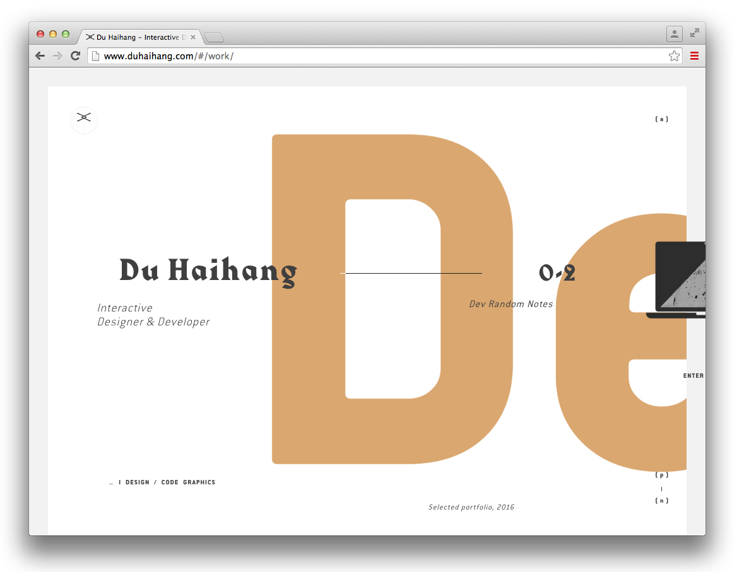Go to next project via (n)
The image size is (744, 572).
661,501
